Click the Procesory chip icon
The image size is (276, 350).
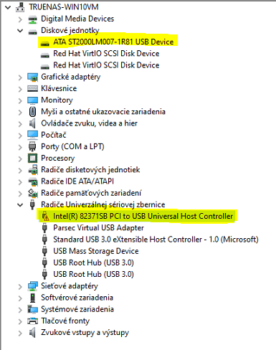pyautogui.click(x=32, y=159)
